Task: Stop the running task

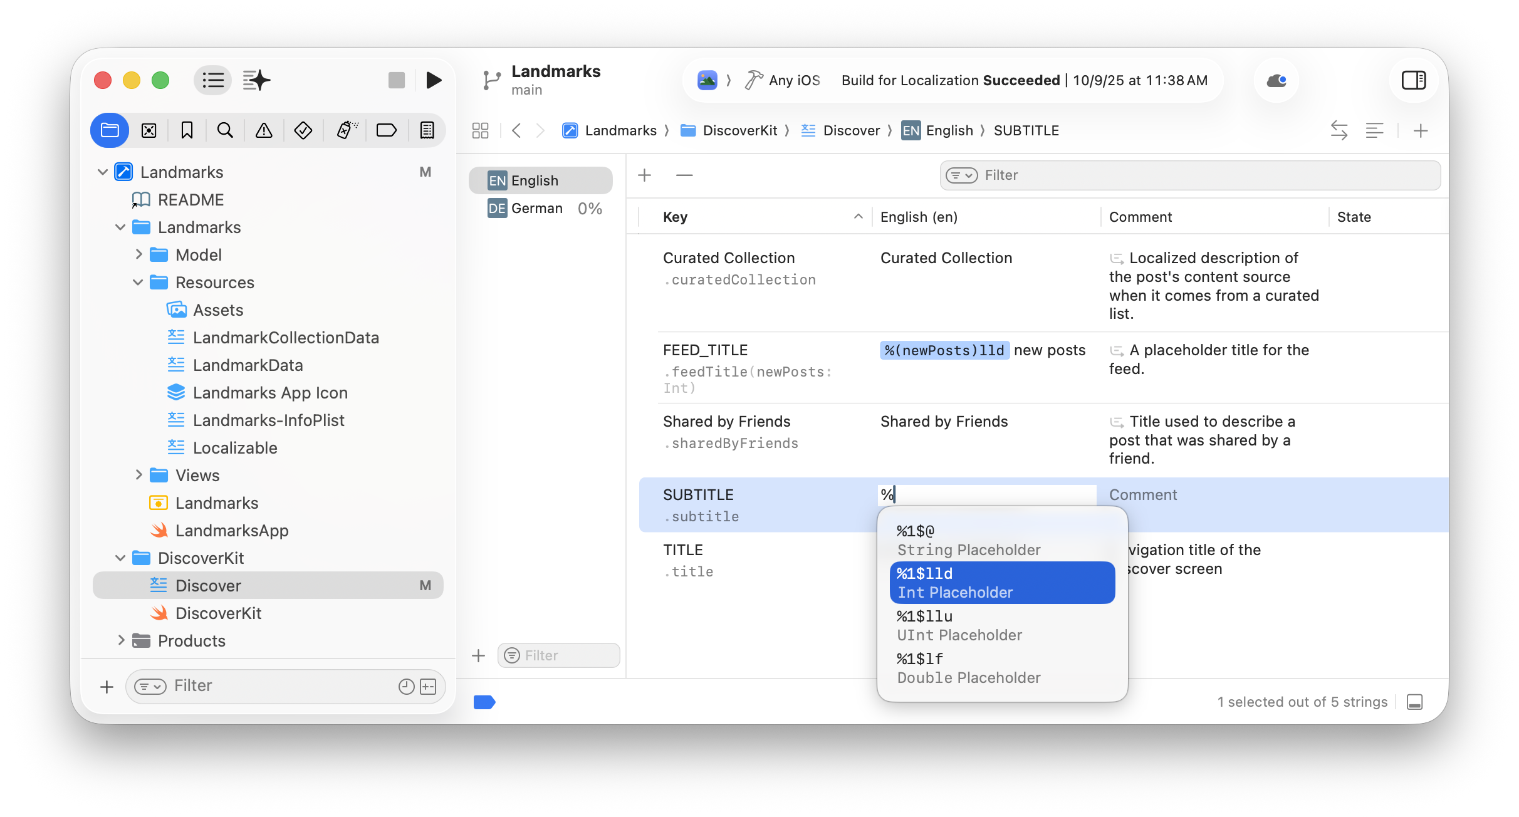Action: click(x=397, y=80)
